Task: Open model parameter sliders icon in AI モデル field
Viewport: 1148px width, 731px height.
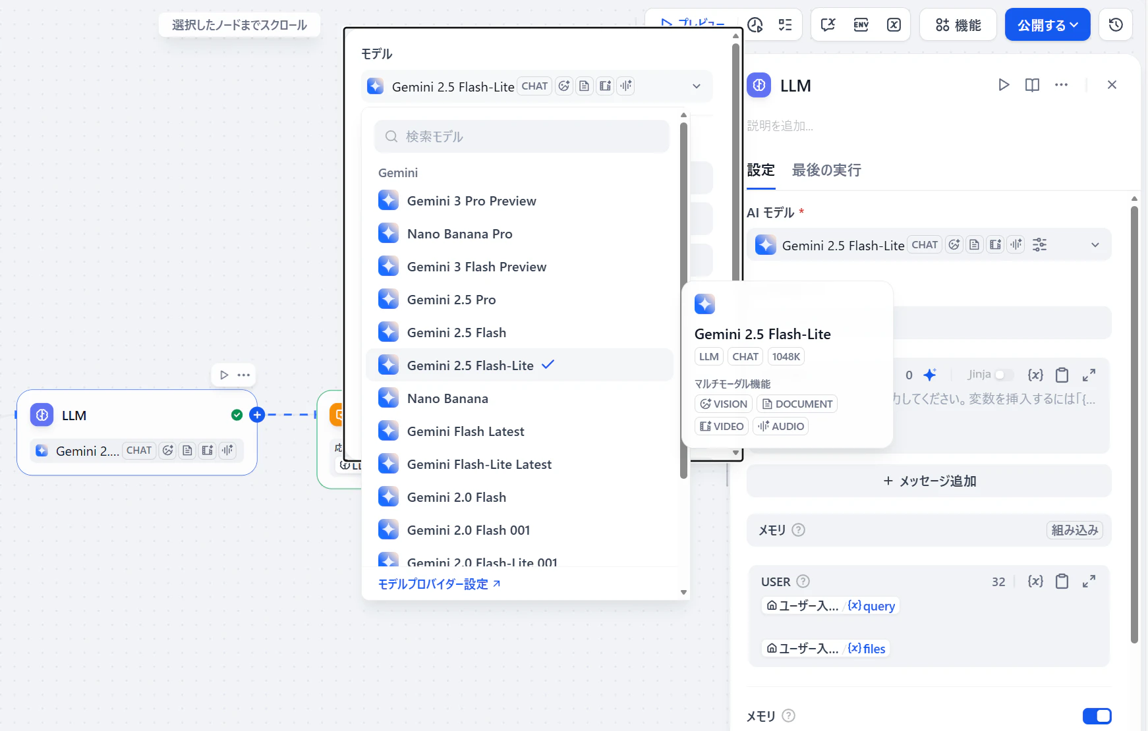Action: pyautogui.click(x=1040, y=245)
